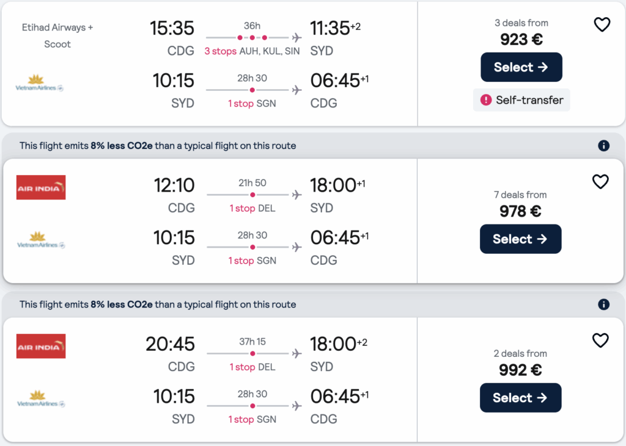Open CO2e info icon above 992 € flight
The image size is (626, 446).
pos(603,304)
